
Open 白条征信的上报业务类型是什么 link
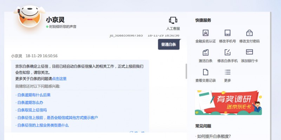tap(43, 125)
